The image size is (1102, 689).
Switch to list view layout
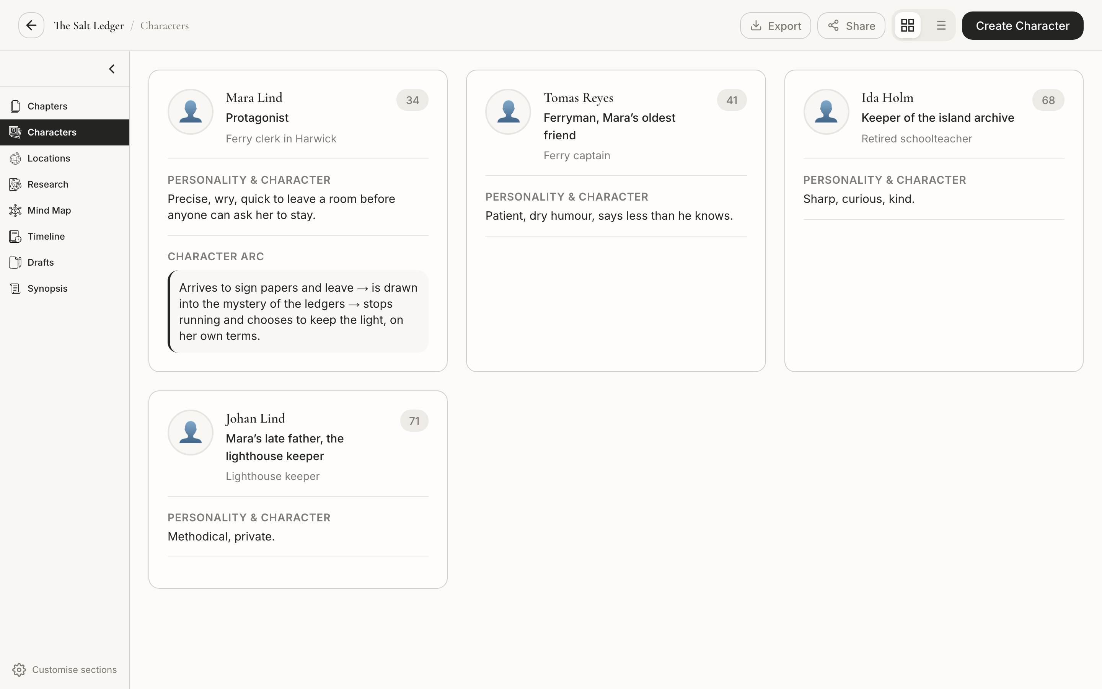(x=941, y=26)
